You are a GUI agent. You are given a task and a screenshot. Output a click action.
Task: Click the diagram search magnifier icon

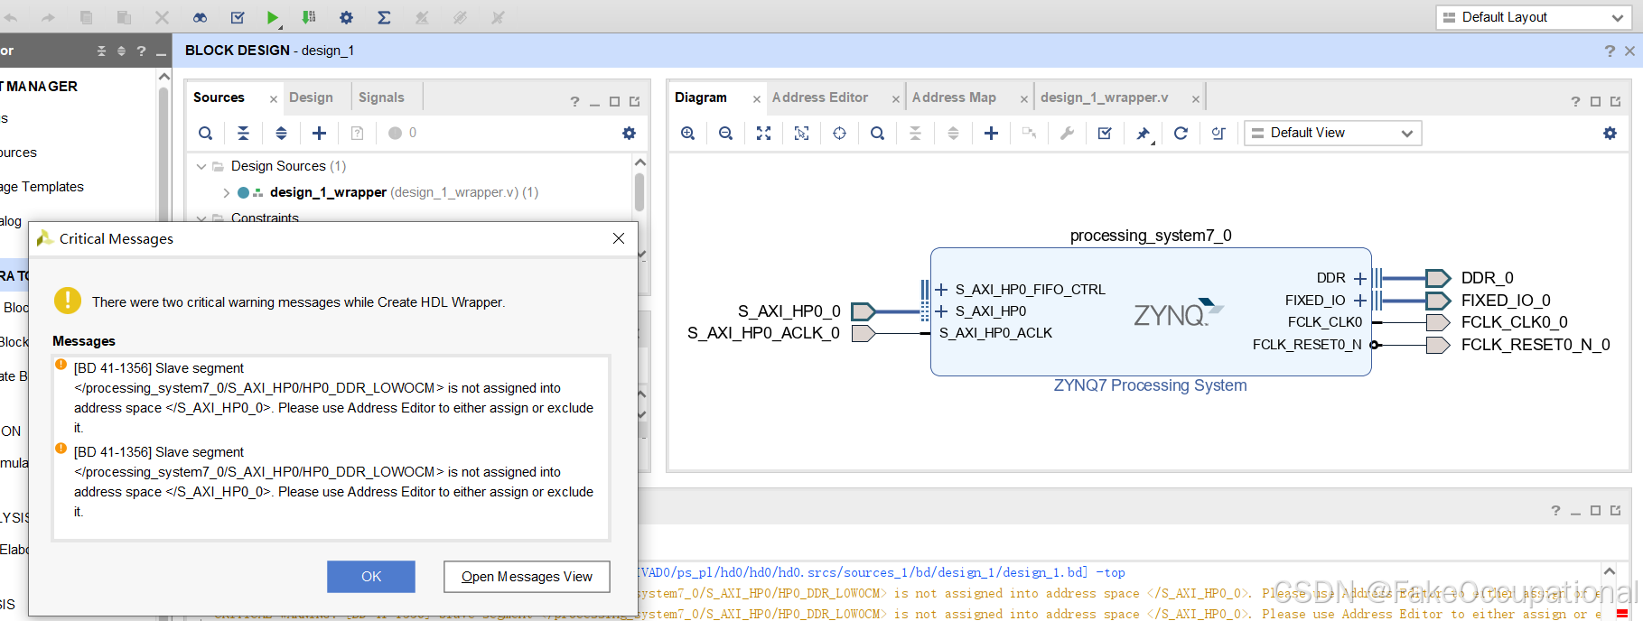877,133
